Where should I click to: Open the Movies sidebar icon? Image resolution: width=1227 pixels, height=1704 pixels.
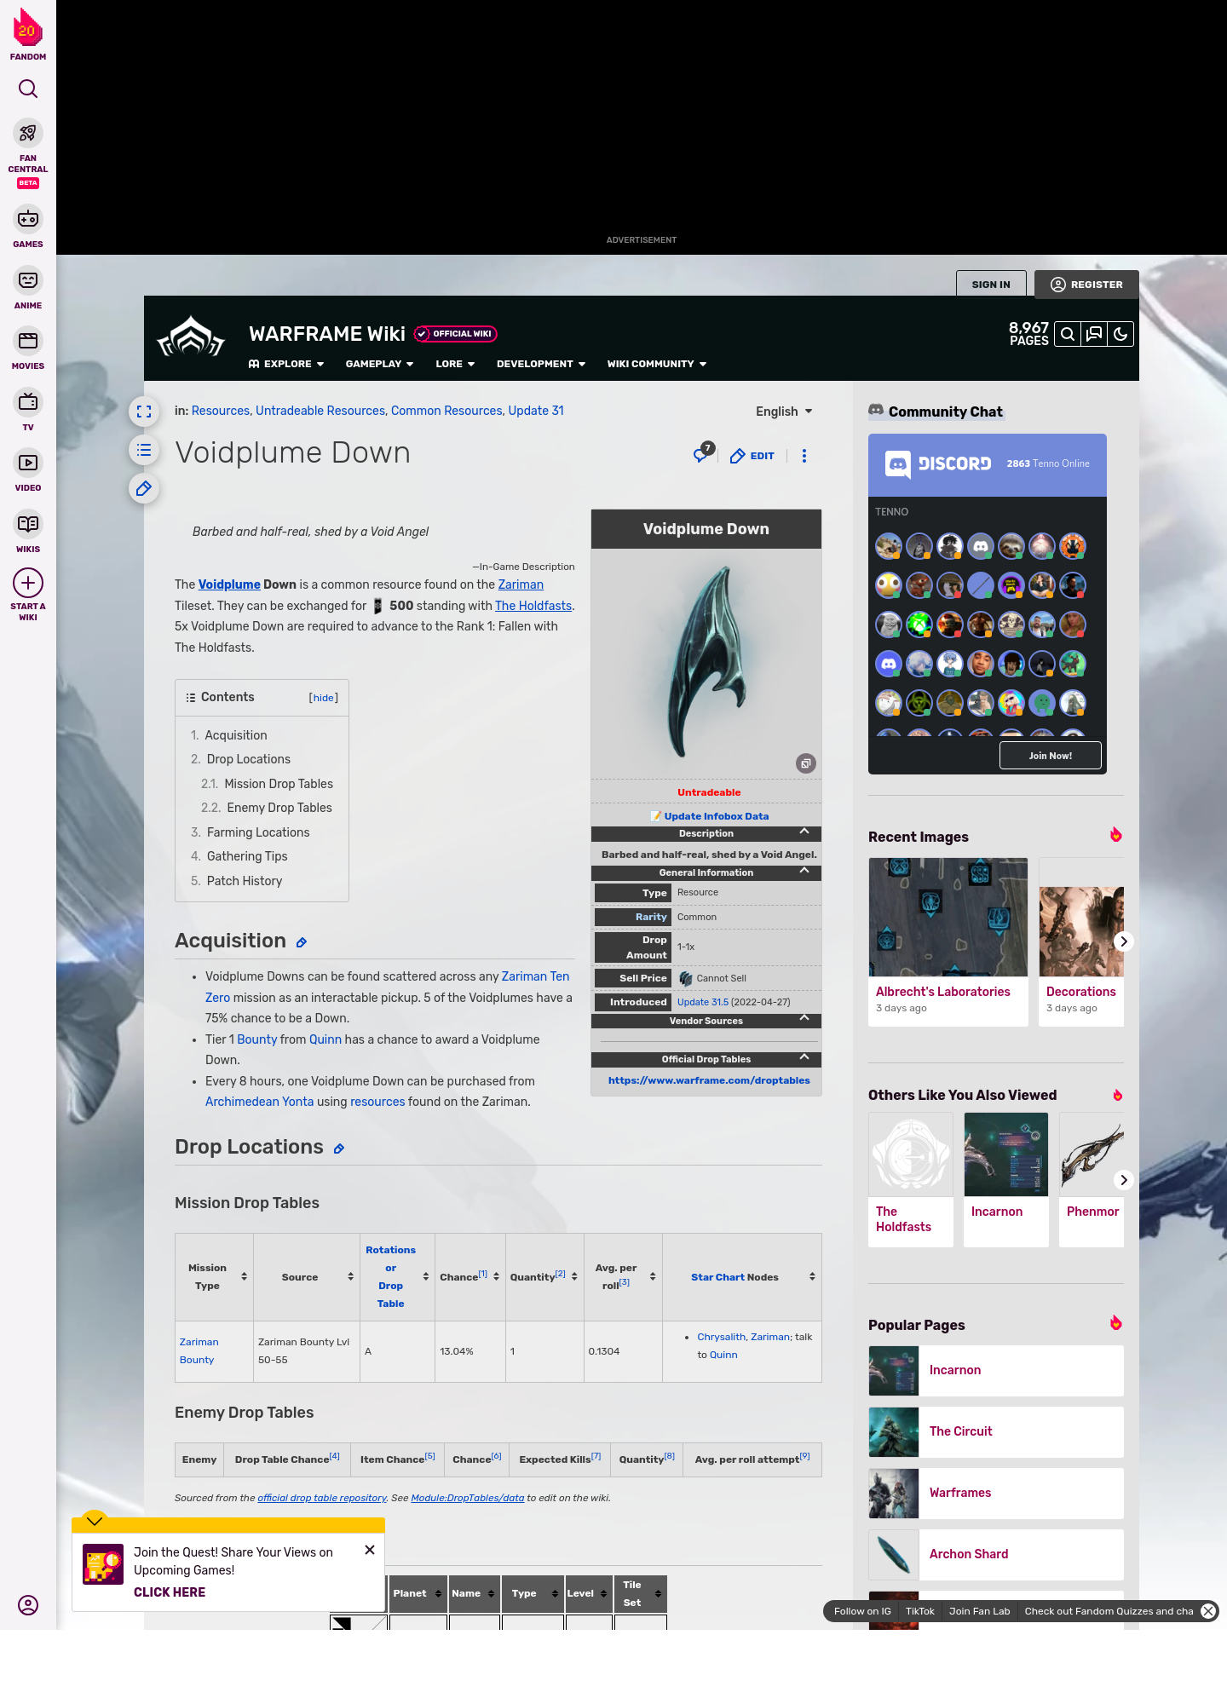[x=28, y=341]
